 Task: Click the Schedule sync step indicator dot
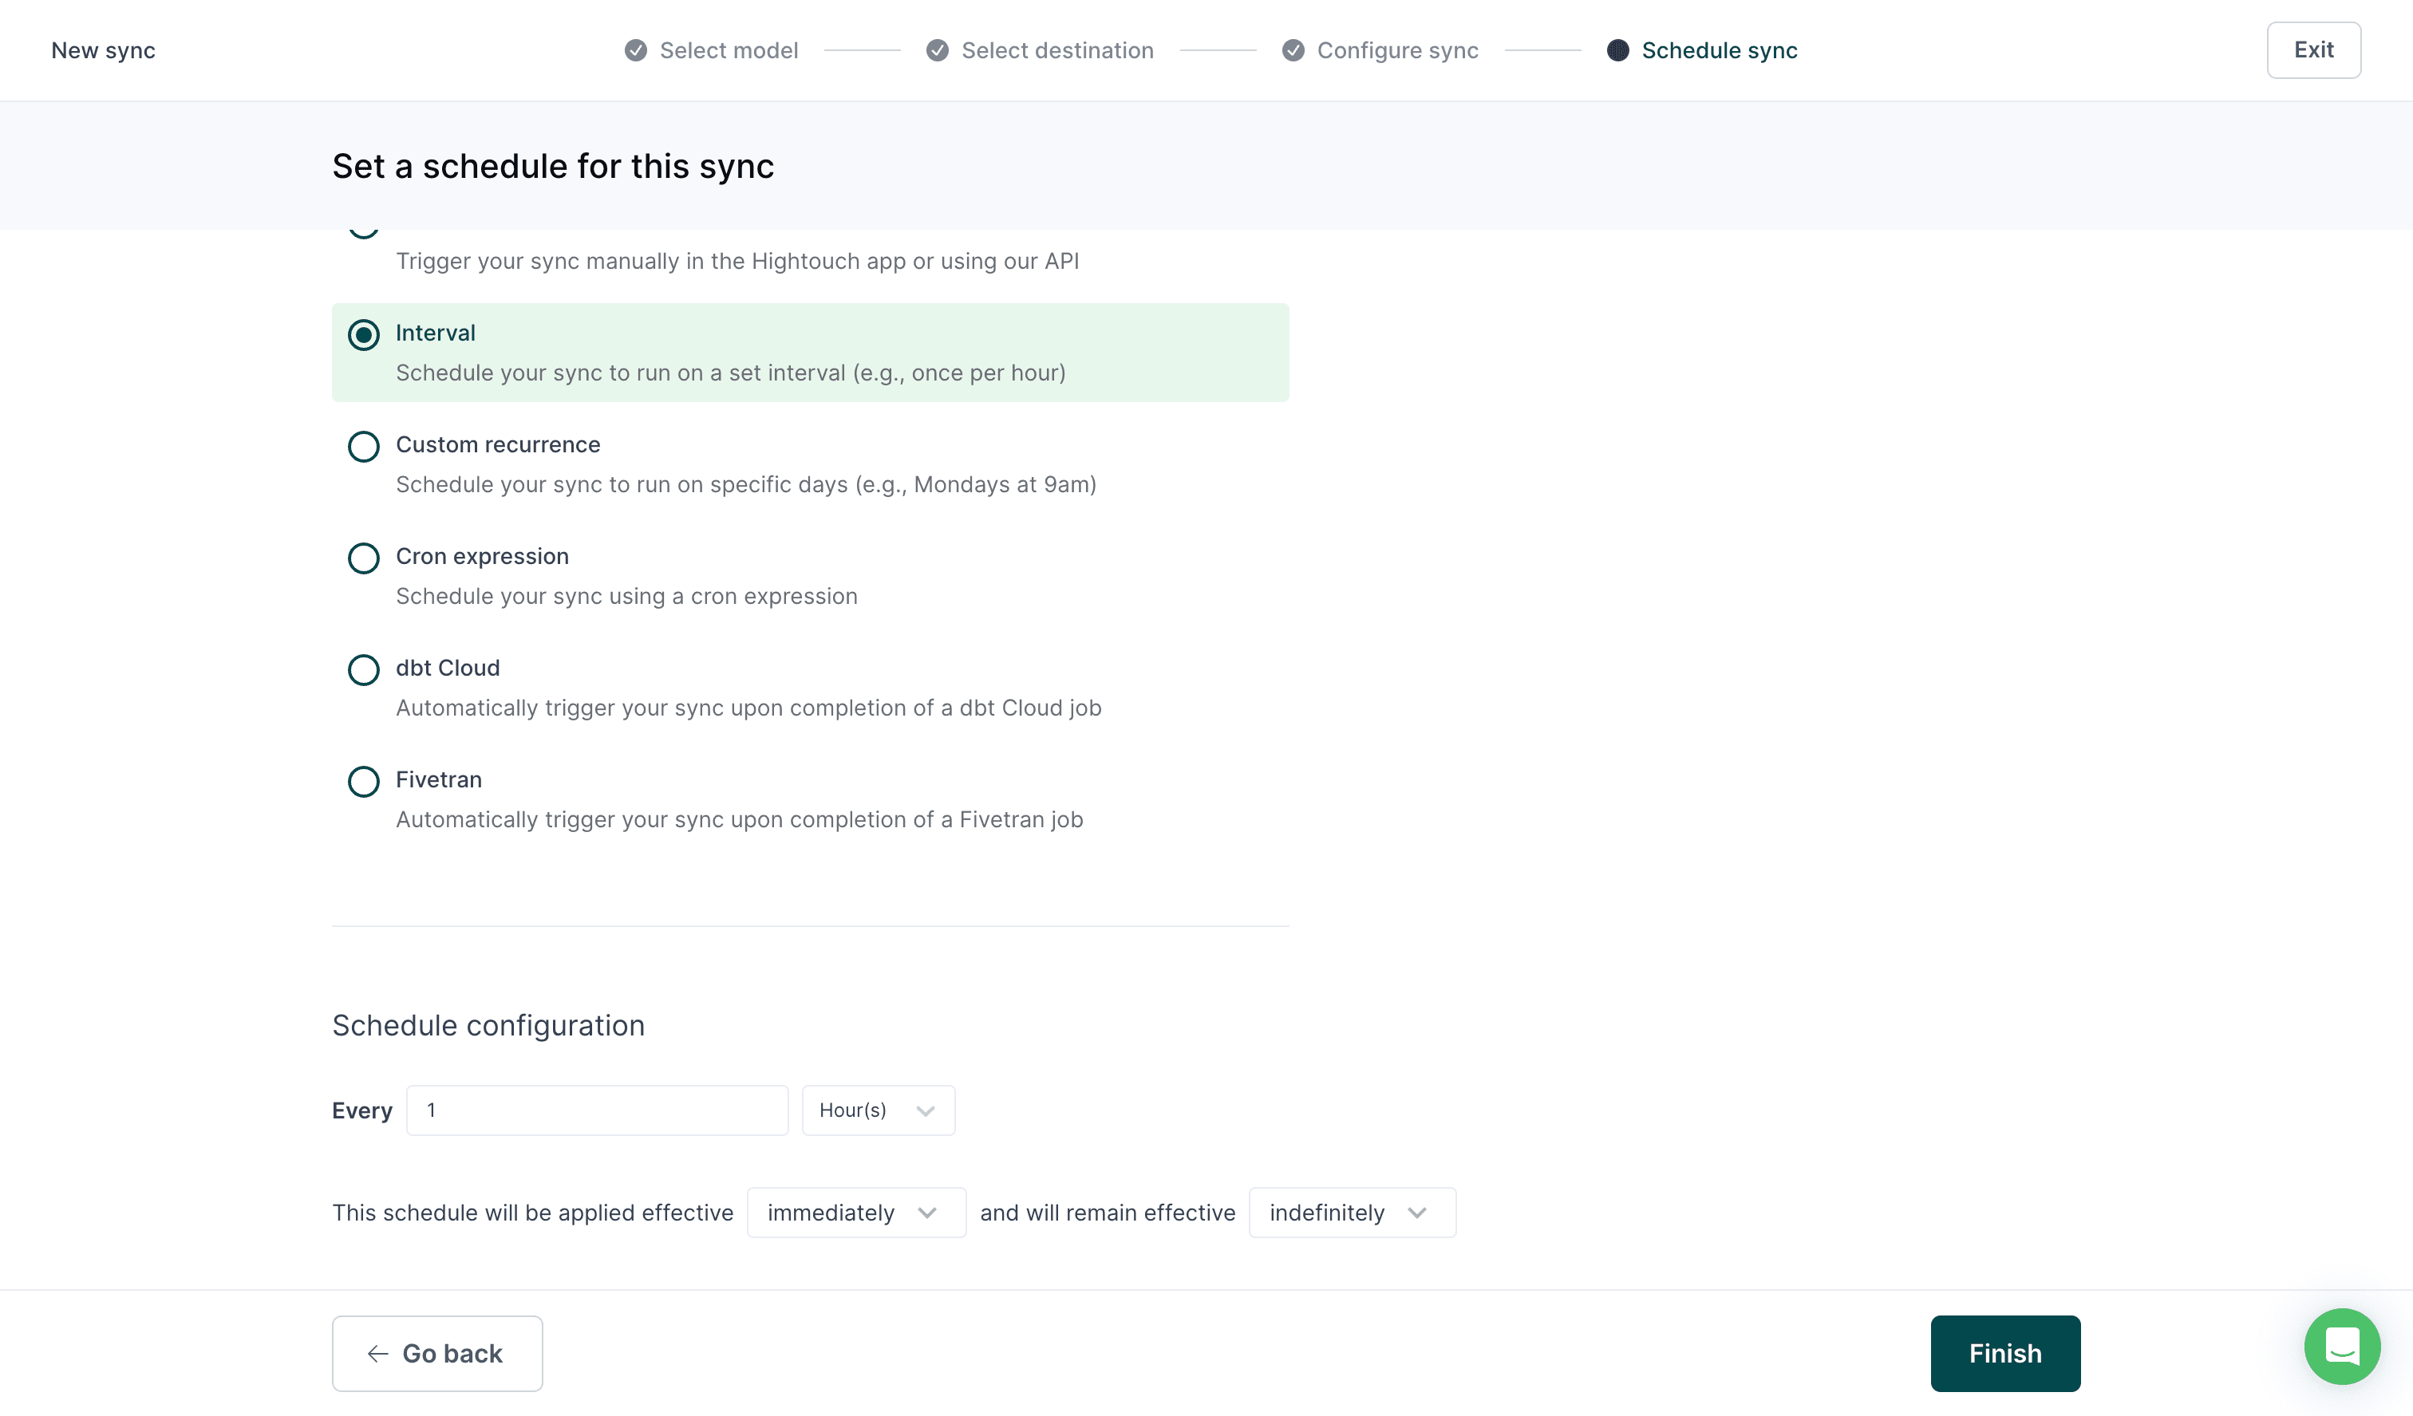pos(1617,49)
